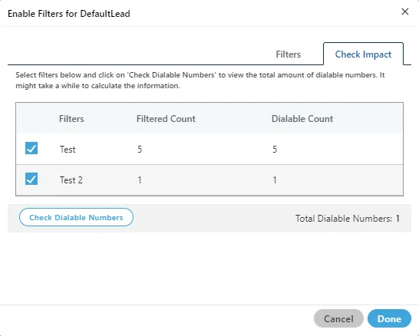Toggle the Test 2 filter checkbox
This screenshot has height=336, width=419.
tap(31, 179)
